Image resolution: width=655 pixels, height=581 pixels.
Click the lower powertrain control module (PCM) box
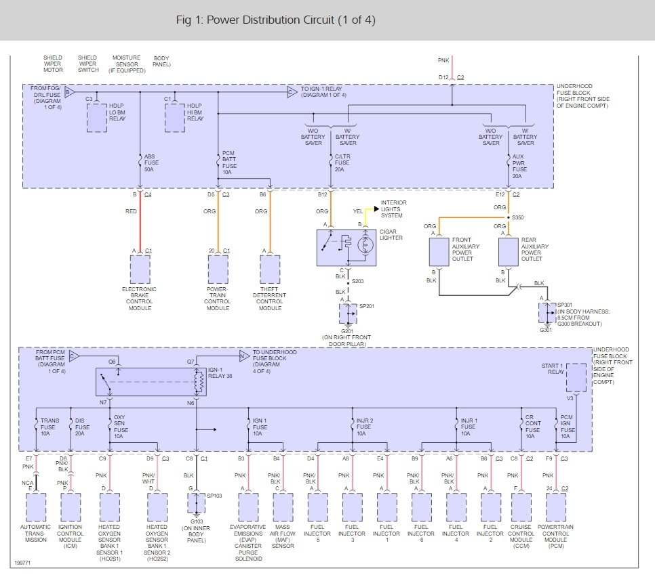click(556, 507)
